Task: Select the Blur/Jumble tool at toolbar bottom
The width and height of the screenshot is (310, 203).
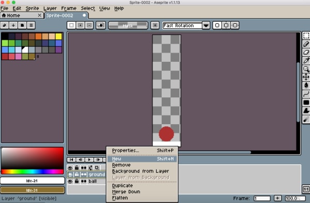Action: (x=306, y=120)
